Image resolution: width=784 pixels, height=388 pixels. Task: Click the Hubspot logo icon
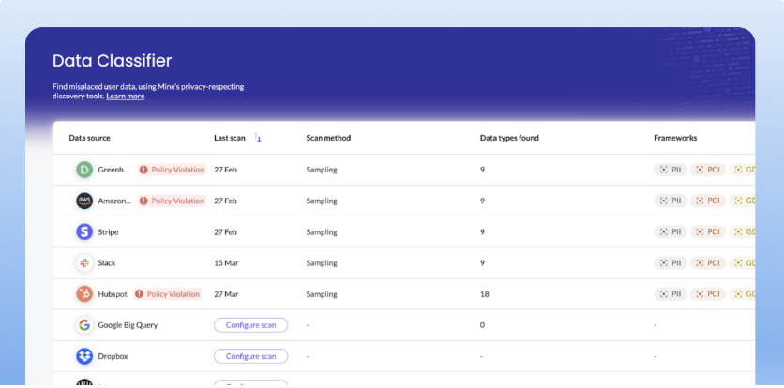(84, 294)
